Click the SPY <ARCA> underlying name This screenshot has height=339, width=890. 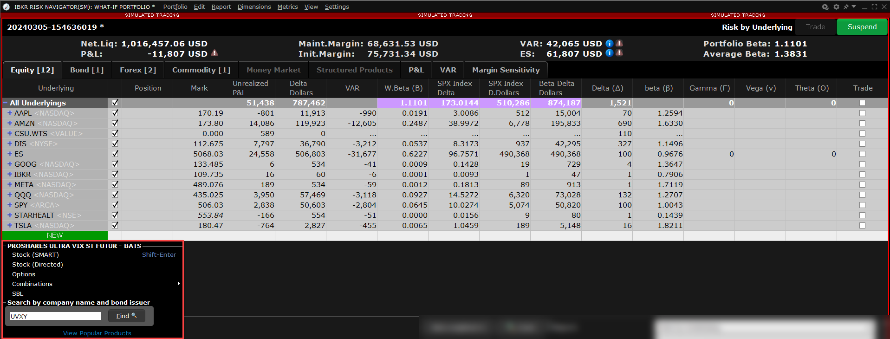point(37,205)
